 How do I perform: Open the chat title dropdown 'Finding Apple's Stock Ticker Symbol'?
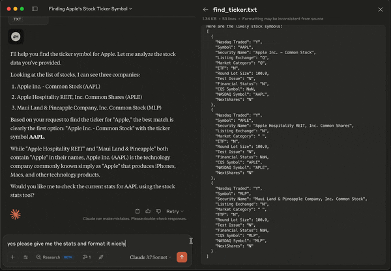[x=91, y=8]
